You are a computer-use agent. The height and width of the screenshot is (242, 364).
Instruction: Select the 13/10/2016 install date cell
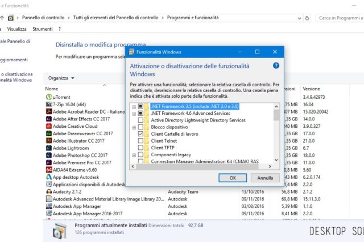tap(253, 191)
